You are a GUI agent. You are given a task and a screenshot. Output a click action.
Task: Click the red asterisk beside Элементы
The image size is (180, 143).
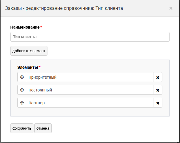(x=39, y=68)
